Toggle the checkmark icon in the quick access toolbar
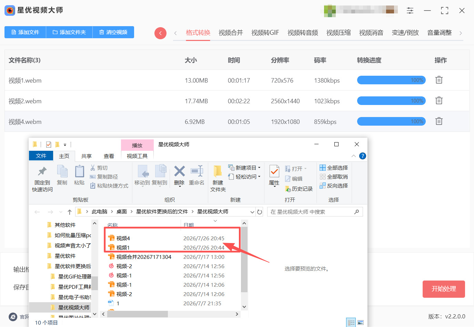Screen dimensions: 474x327 coord(49,145)
